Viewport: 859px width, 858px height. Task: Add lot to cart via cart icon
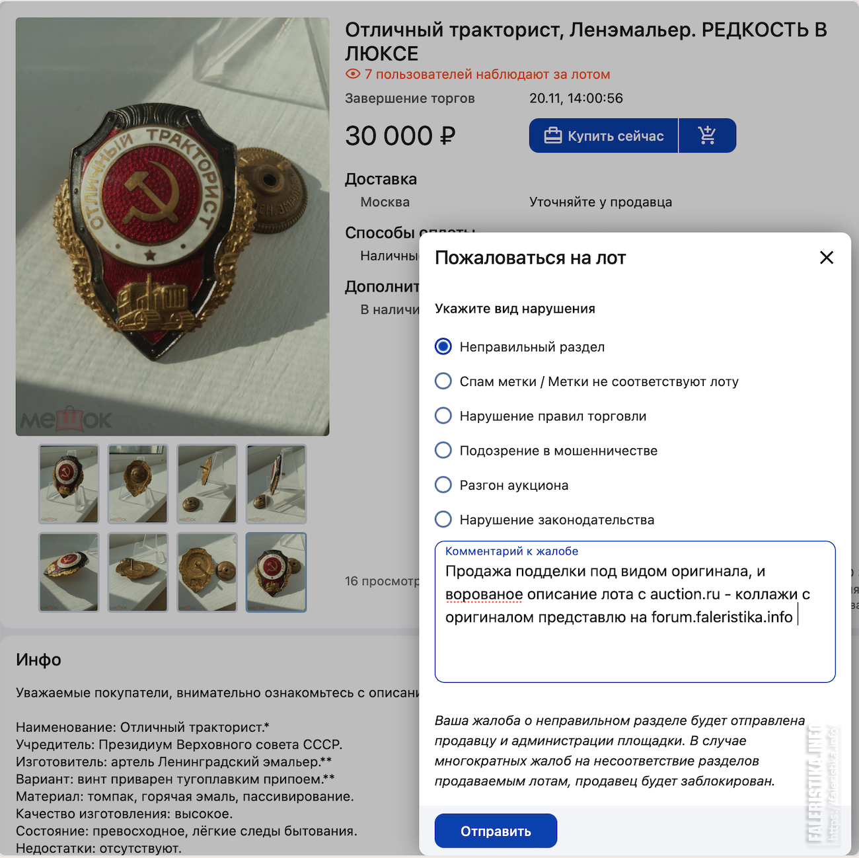(707, 136)
